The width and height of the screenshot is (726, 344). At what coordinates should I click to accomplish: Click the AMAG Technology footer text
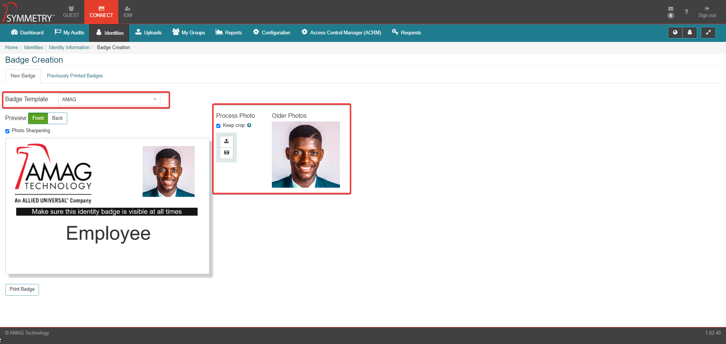27,333
